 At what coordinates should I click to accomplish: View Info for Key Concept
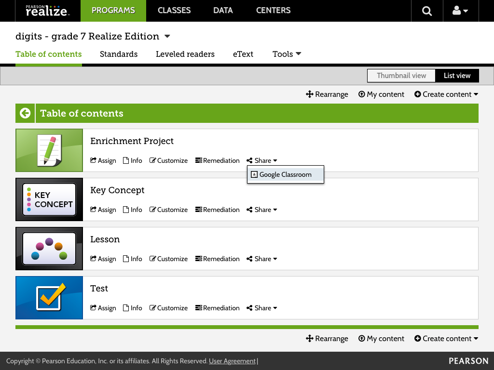click(132, 210)
